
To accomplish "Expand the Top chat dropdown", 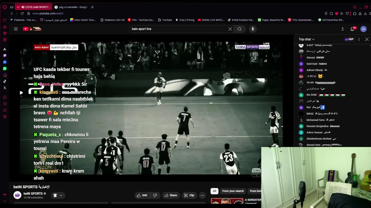I will click(307, 39).
